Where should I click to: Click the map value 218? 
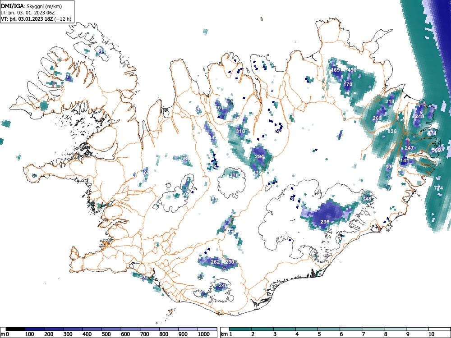390,101
